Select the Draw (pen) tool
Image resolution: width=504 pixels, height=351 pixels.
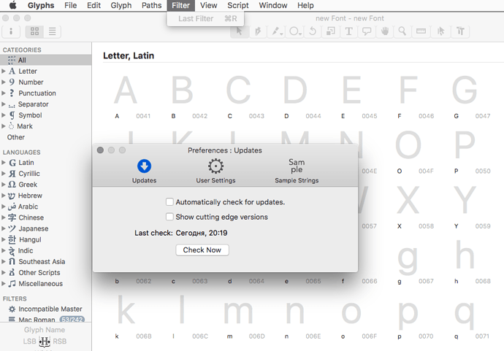coord(258,31)
